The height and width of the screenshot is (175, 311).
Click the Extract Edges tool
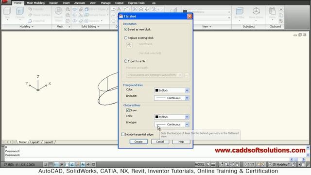click(x=96, y=9)
